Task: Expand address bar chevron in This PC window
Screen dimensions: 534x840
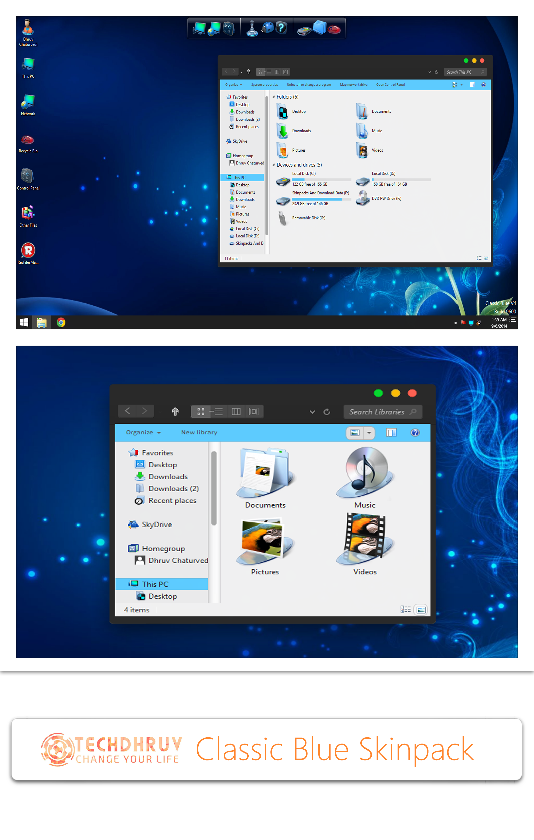Action: tap(430, 72)
